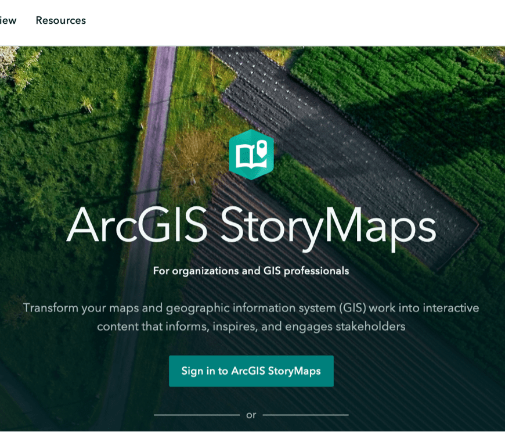Click the word ArcGIS in the main heading
505x434 pixels.
[x=137, y=225]
